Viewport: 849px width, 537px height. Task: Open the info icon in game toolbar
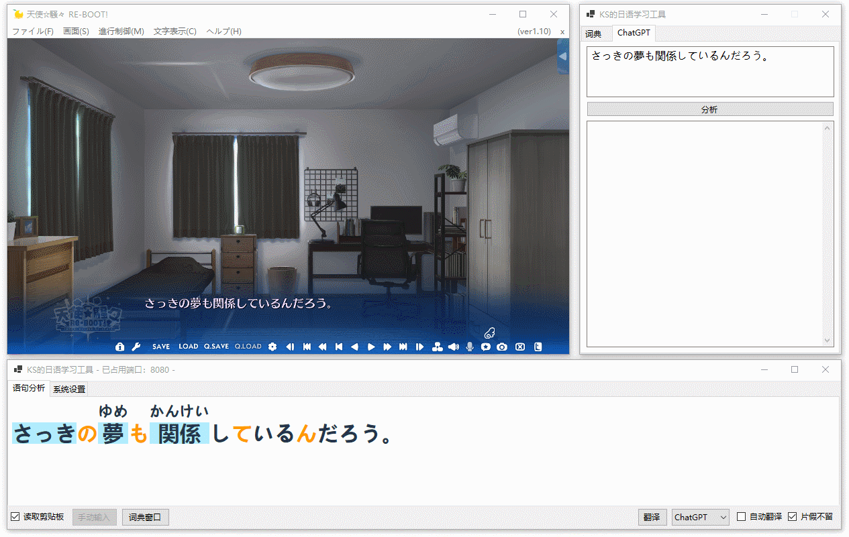click(120, 347)
